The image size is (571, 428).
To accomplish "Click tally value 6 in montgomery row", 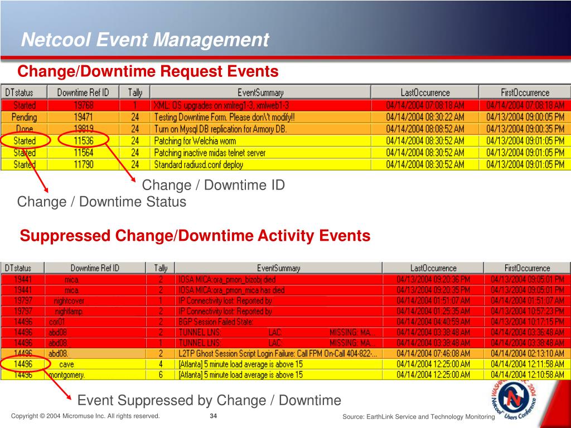I will coord(161,374).
